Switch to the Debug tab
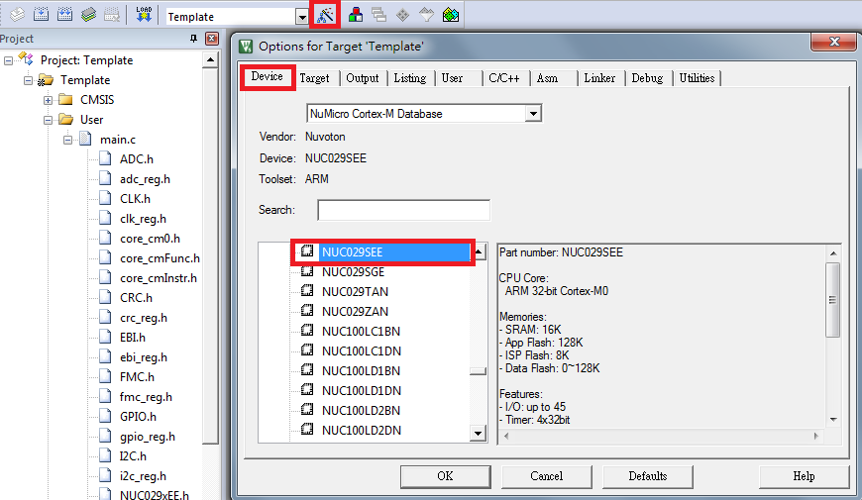The width and height of the screenshot is (862, 500). tap(647, 78)
